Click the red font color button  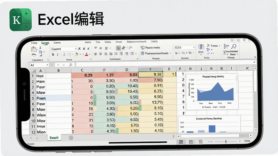pos(86,54)
